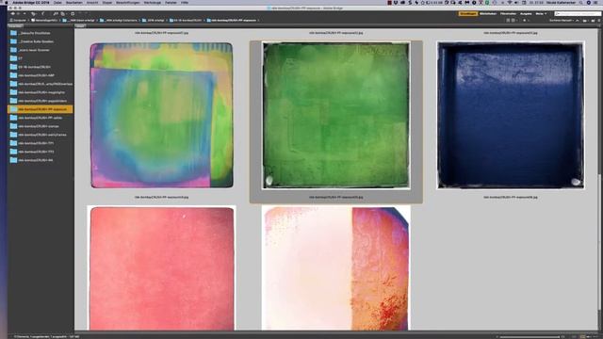Click the open in Camera Raw icon
Screen dimensions: 603x339
(x=73, y=14)
